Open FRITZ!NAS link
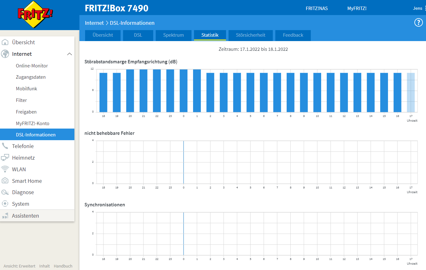426x270 pixels. [x=317, y=8]
